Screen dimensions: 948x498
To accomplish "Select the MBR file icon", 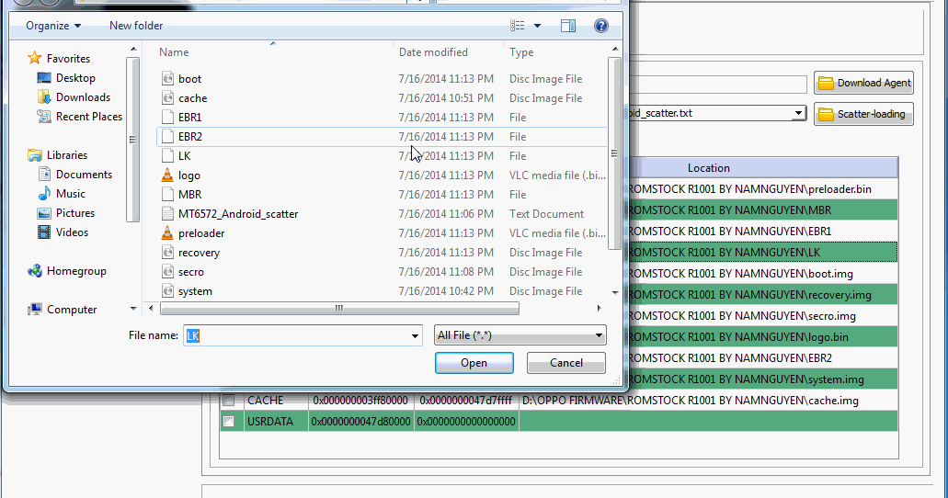I will pyautogui.click(x=168, y=195).
